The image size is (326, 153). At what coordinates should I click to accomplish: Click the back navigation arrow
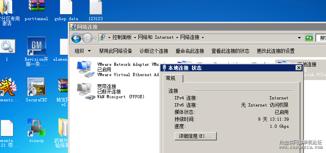click(x=76, y=38)
